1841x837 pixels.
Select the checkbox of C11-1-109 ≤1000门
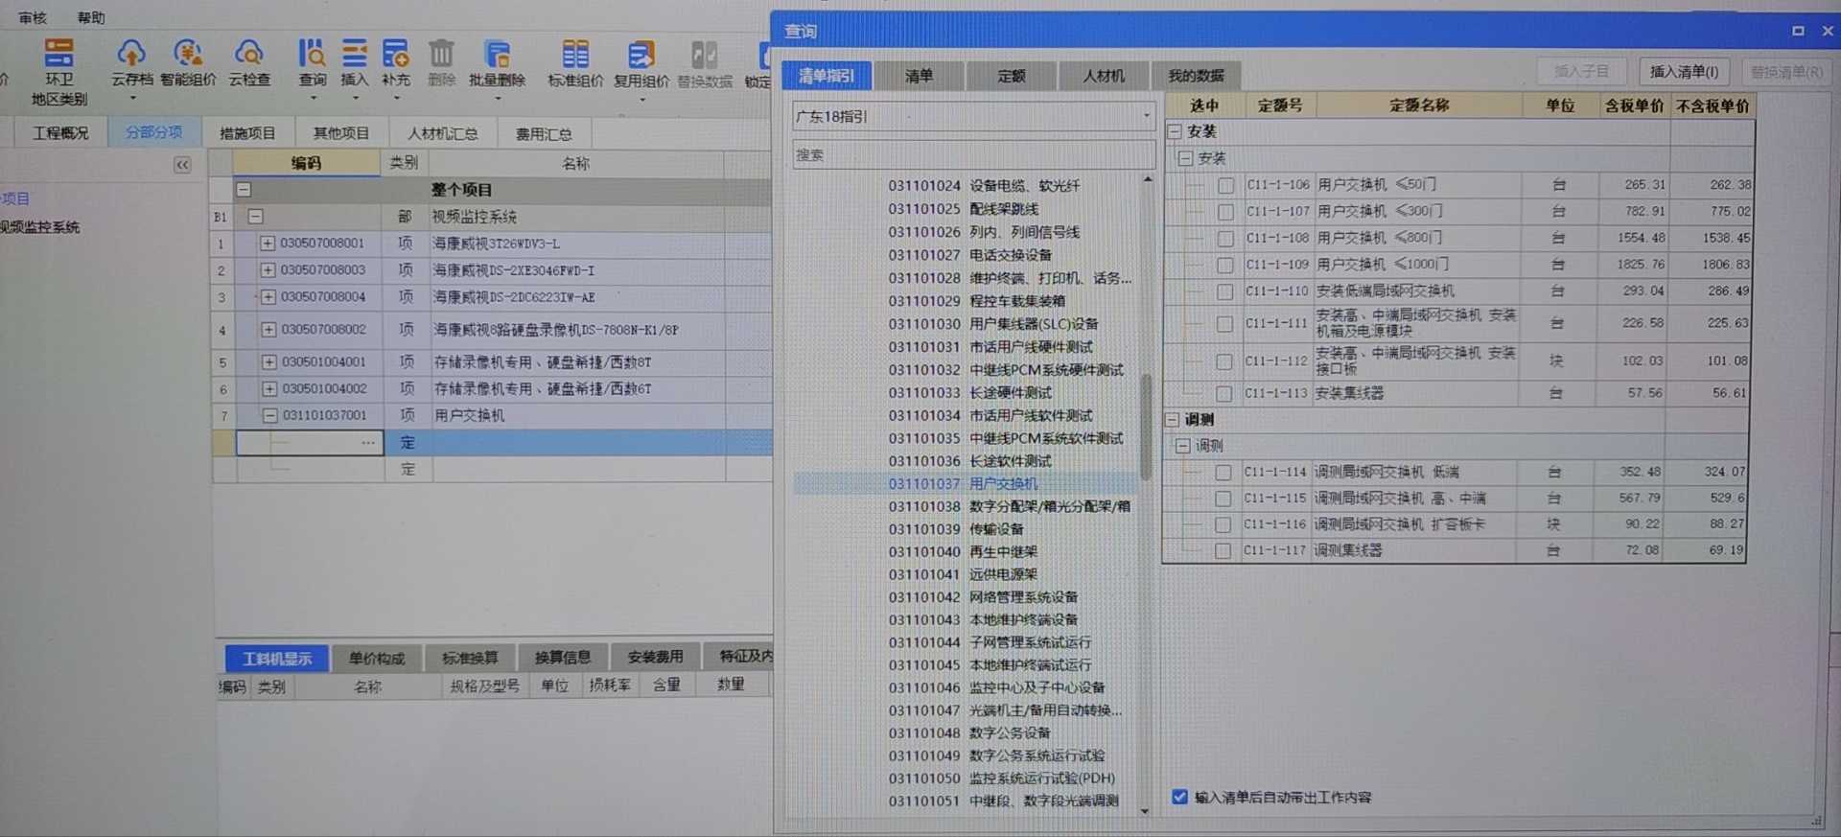[1225, 265]
